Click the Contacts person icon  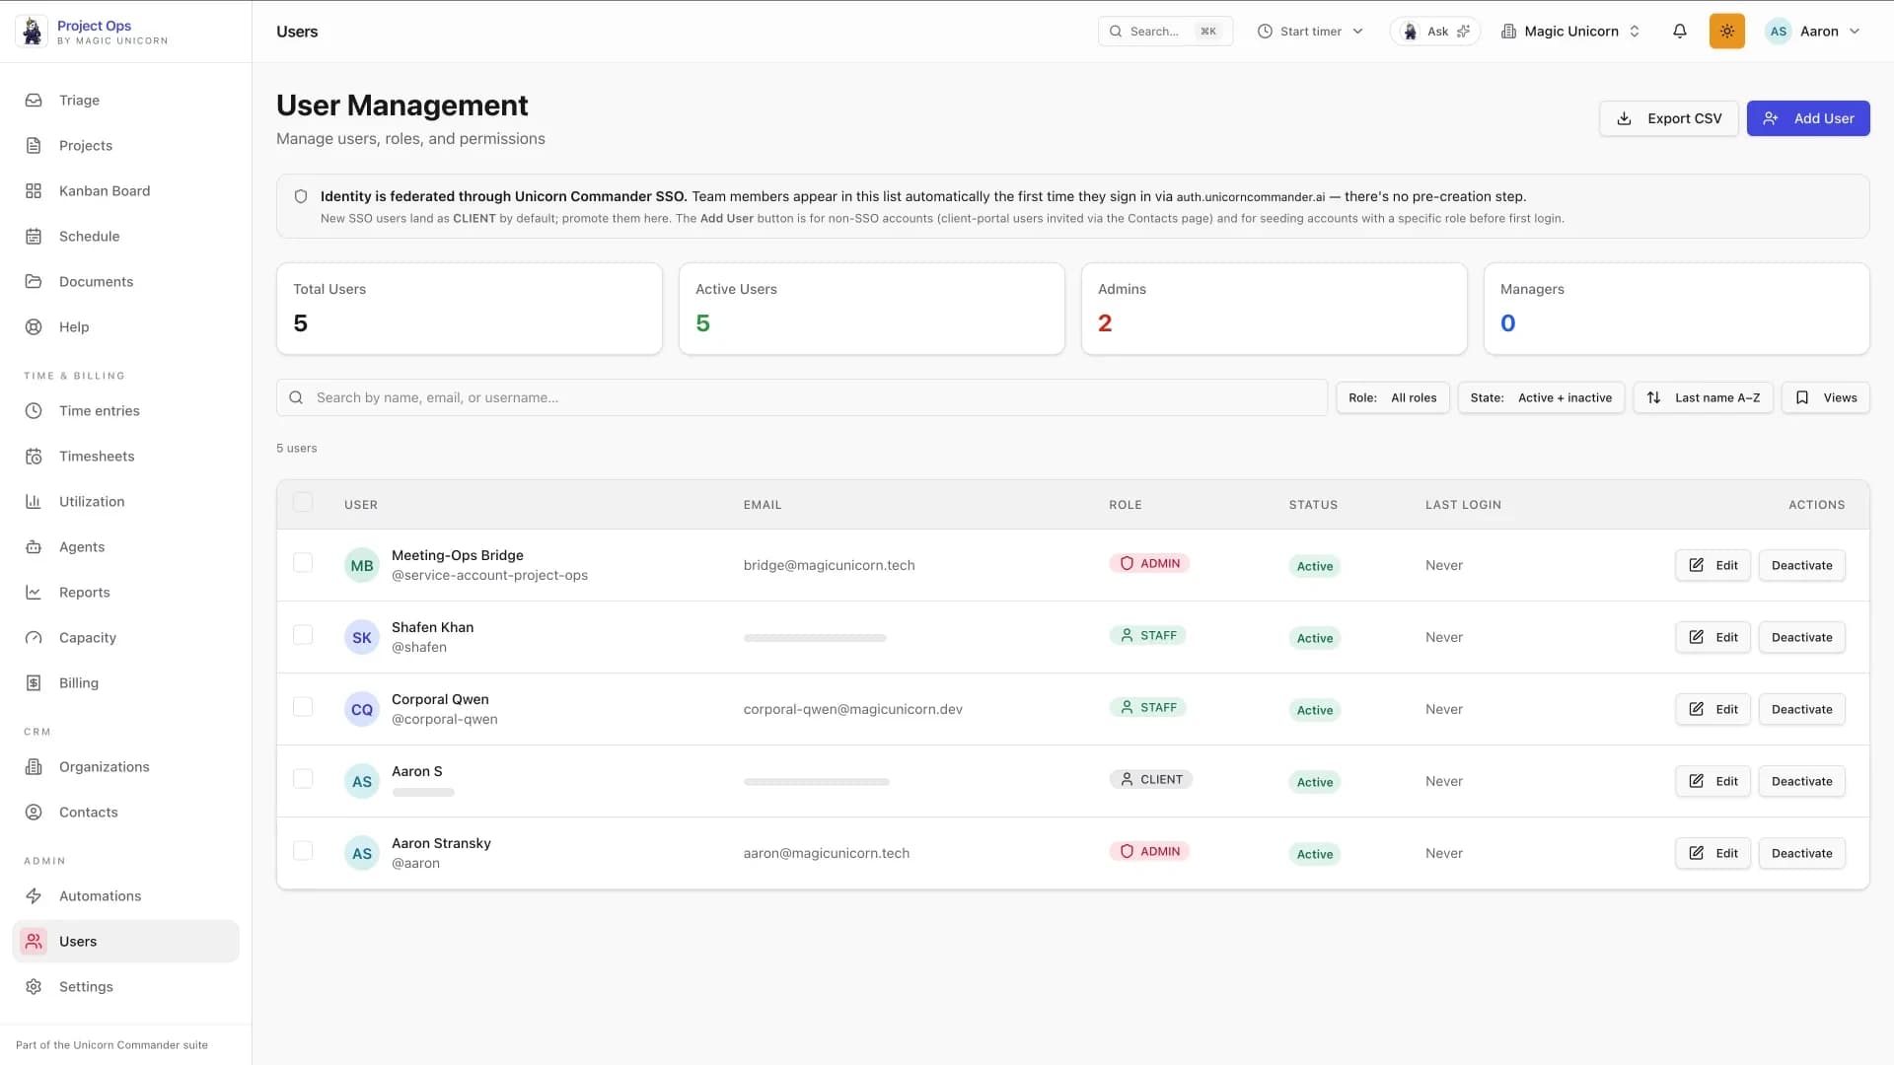point(34,813)
